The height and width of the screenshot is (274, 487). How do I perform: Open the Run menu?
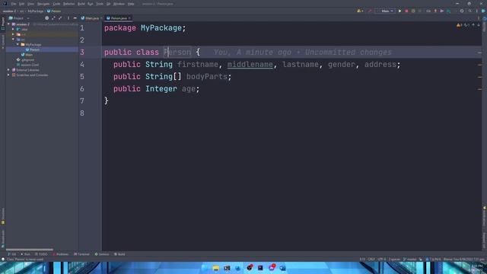(x=91, y=4)
